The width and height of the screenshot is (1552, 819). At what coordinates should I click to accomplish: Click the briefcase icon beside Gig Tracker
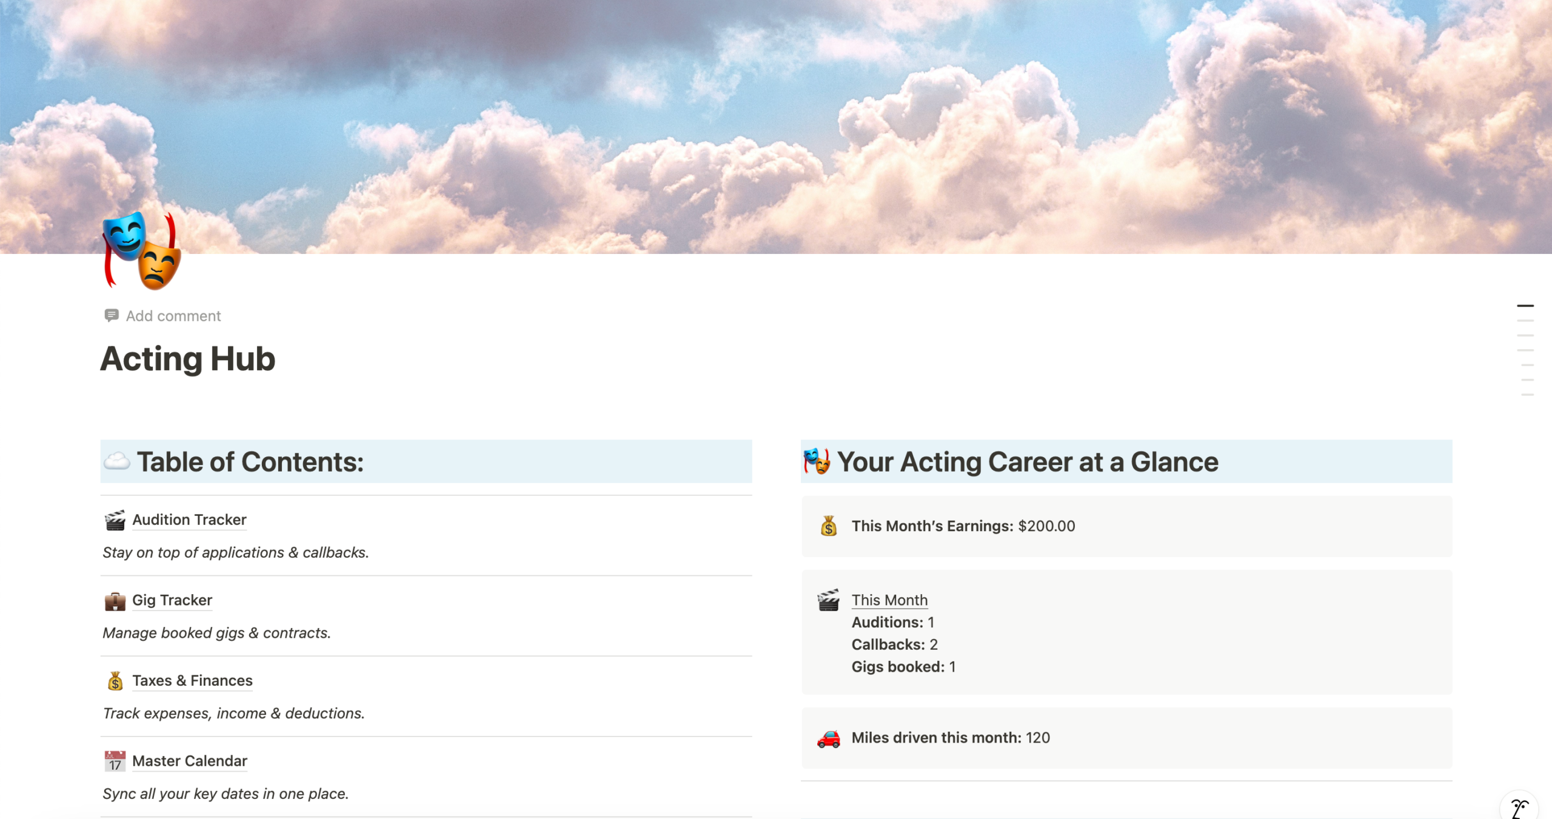115,601
